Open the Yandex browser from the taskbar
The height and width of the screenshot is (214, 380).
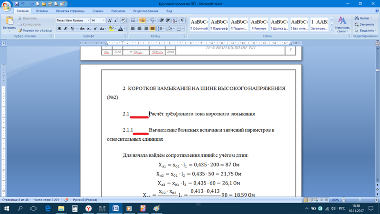tap(88, 208)
